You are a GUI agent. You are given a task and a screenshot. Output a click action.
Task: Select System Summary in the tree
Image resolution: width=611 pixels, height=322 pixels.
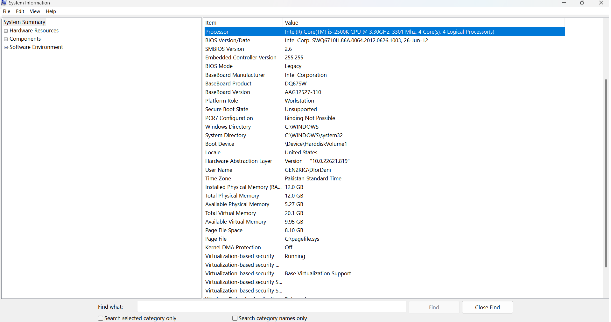(24, 22)
